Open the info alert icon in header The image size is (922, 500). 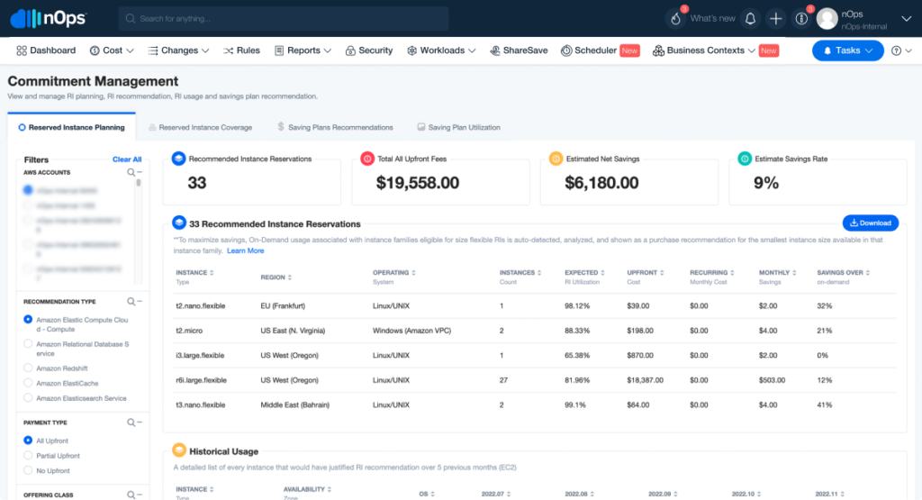tap(801, 19)
